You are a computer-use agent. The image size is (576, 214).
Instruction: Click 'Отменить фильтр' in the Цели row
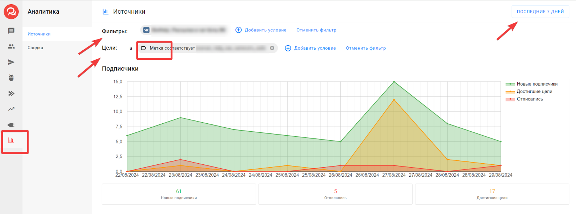[x=365, y=48]
